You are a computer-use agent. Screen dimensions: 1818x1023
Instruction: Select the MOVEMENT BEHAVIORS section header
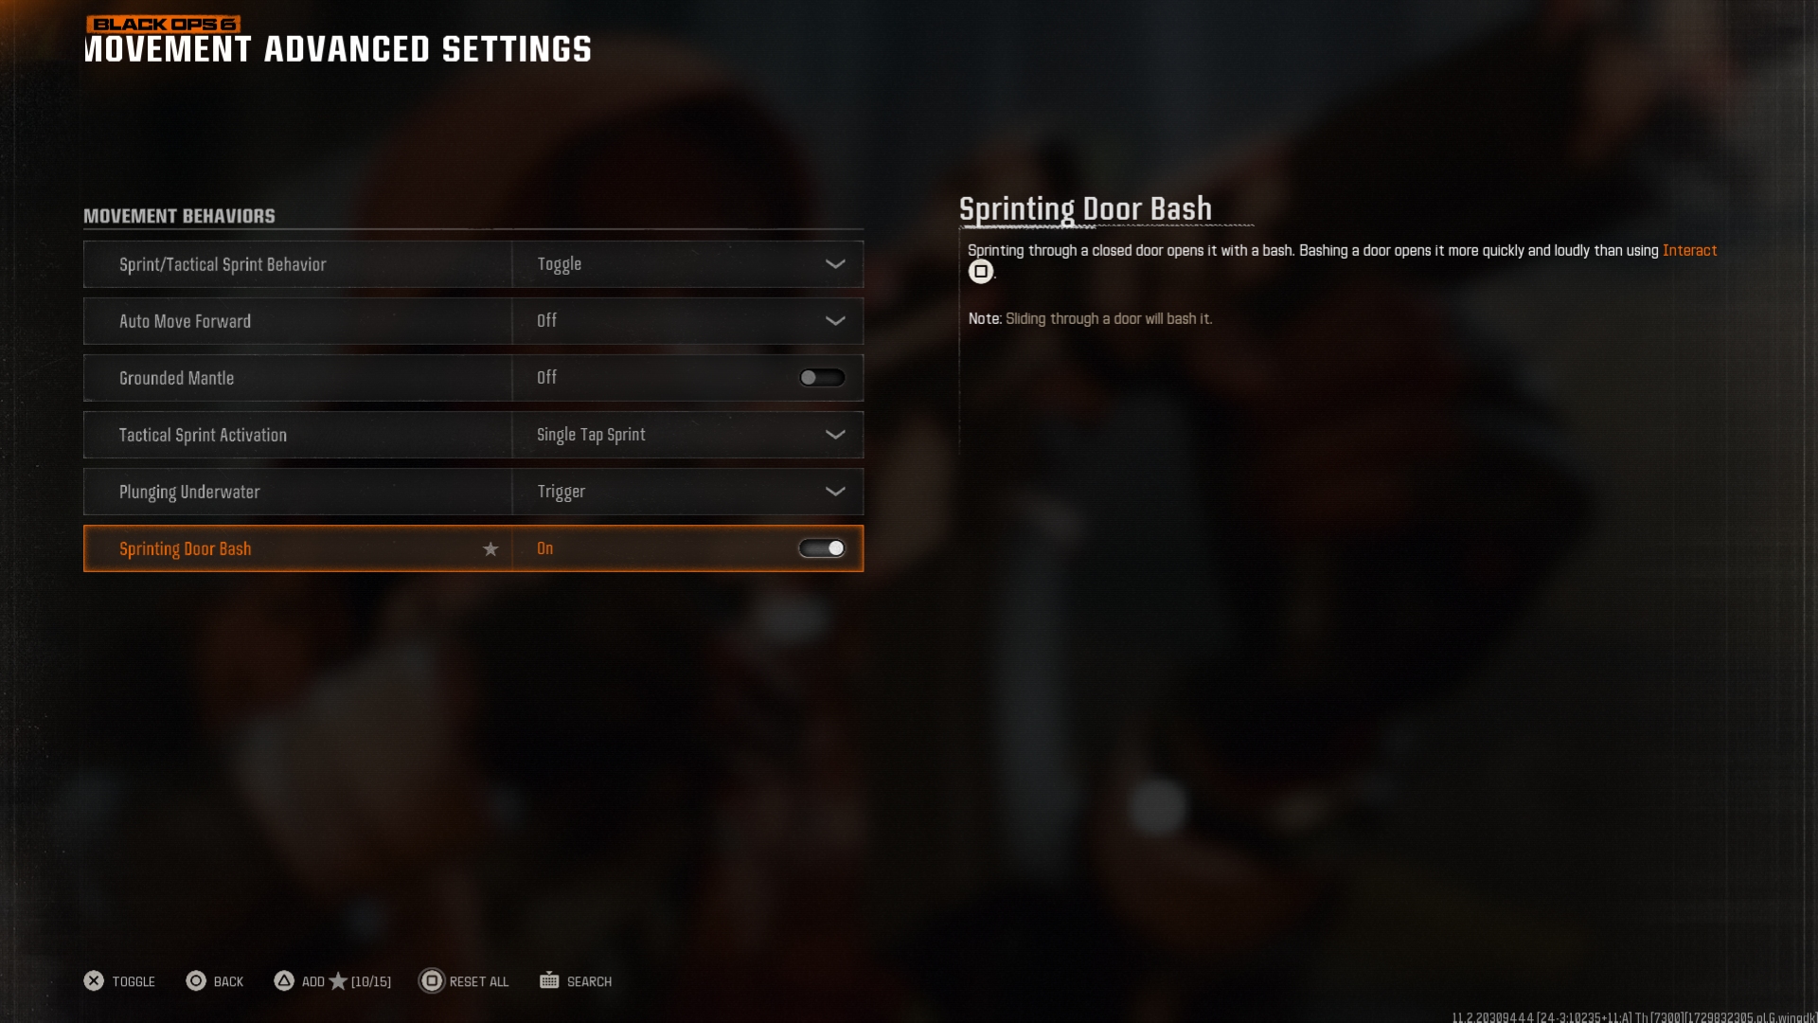179,216
